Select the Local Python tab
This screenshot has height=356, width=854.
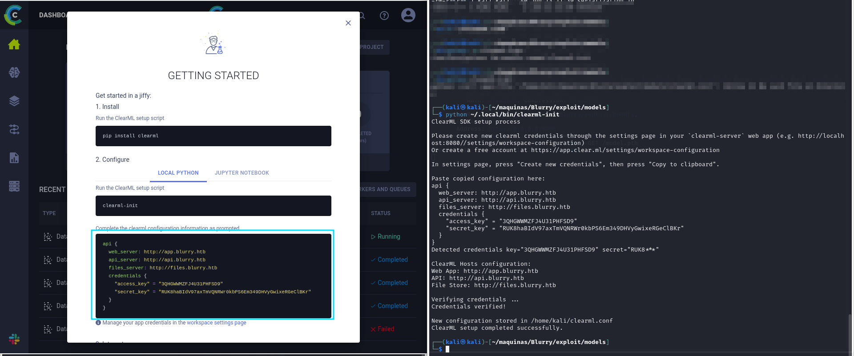pos(178,173)
